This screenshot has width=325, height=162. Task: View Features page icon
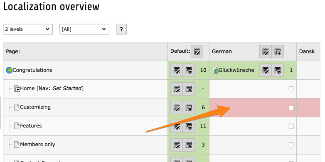click(x=189, y=126)
